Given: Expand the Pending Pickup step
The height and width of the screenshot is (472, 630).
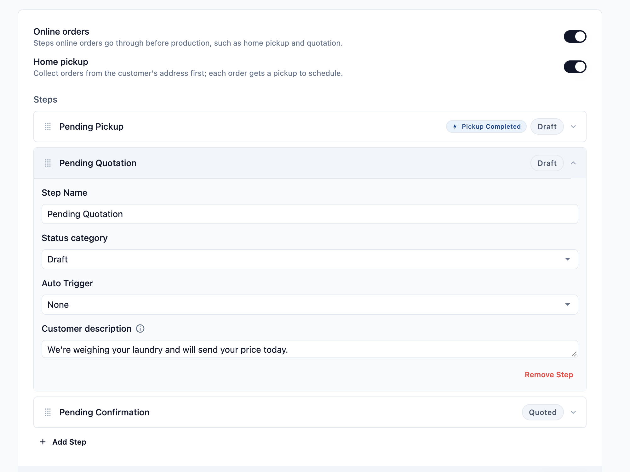Looking at the screenshot, I should click(573, 126).
